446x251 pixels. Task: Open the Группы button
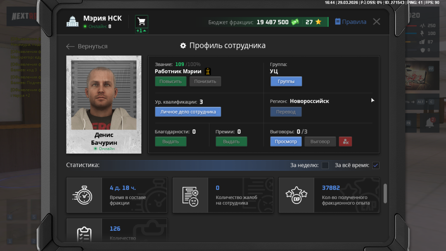pos(286,81)
